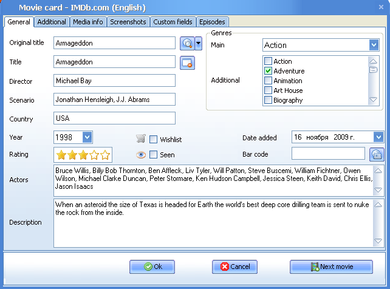Click the Director field with Michael Bay
The image size is (390, 289).
114,81
